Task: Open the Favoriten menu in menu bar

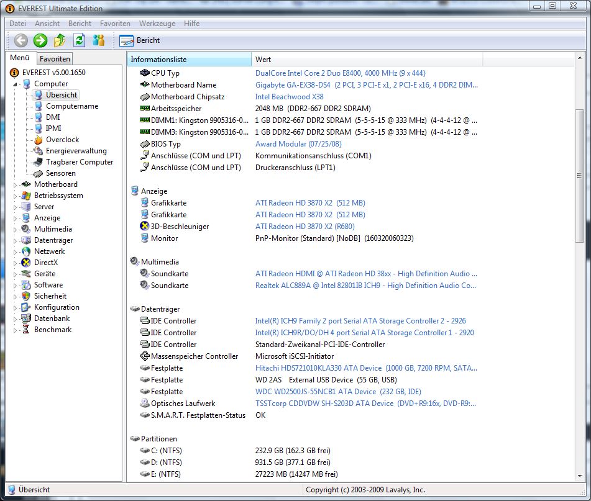Action: [115, 24]
